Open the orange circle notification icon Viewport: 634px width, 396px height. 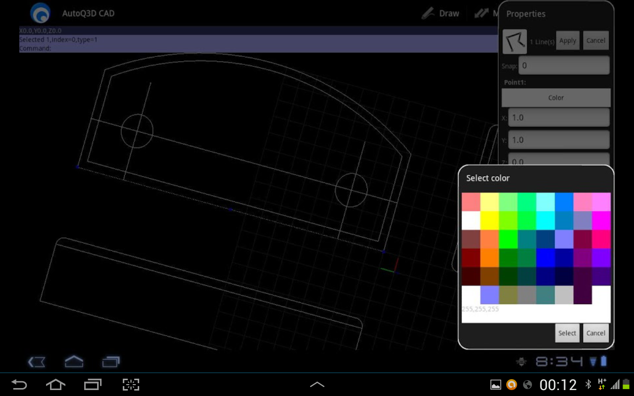click(x=512, y=385)
